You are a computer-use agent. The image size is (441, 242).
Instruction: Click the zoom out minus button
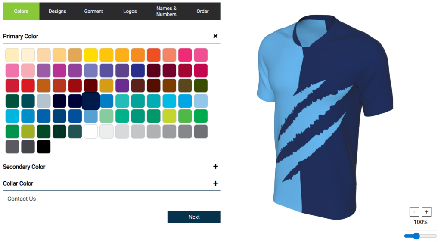414,212
